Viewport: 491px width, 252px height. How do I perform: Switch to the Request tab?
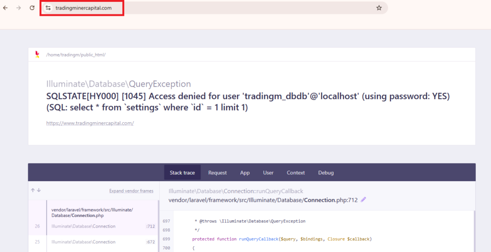coord(217,172)
